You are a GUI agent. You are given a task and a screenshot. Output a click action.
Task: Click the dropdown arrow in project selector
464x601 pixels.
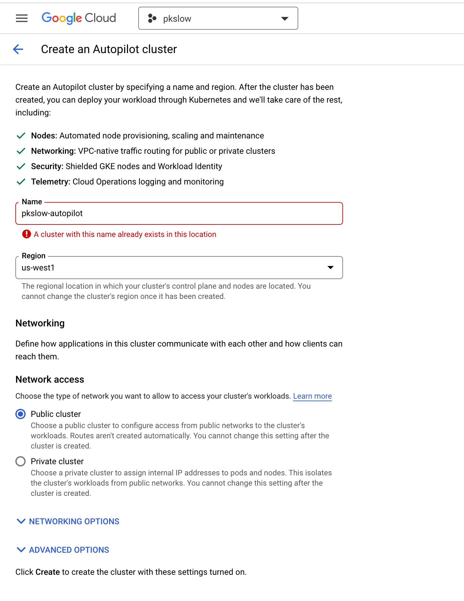pyautogui.click(x=284, y=19)
